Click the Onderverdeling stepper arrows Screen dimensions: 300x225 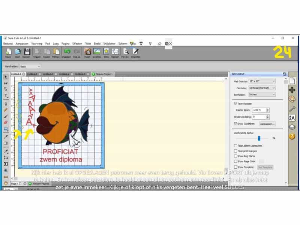point(268,117)
